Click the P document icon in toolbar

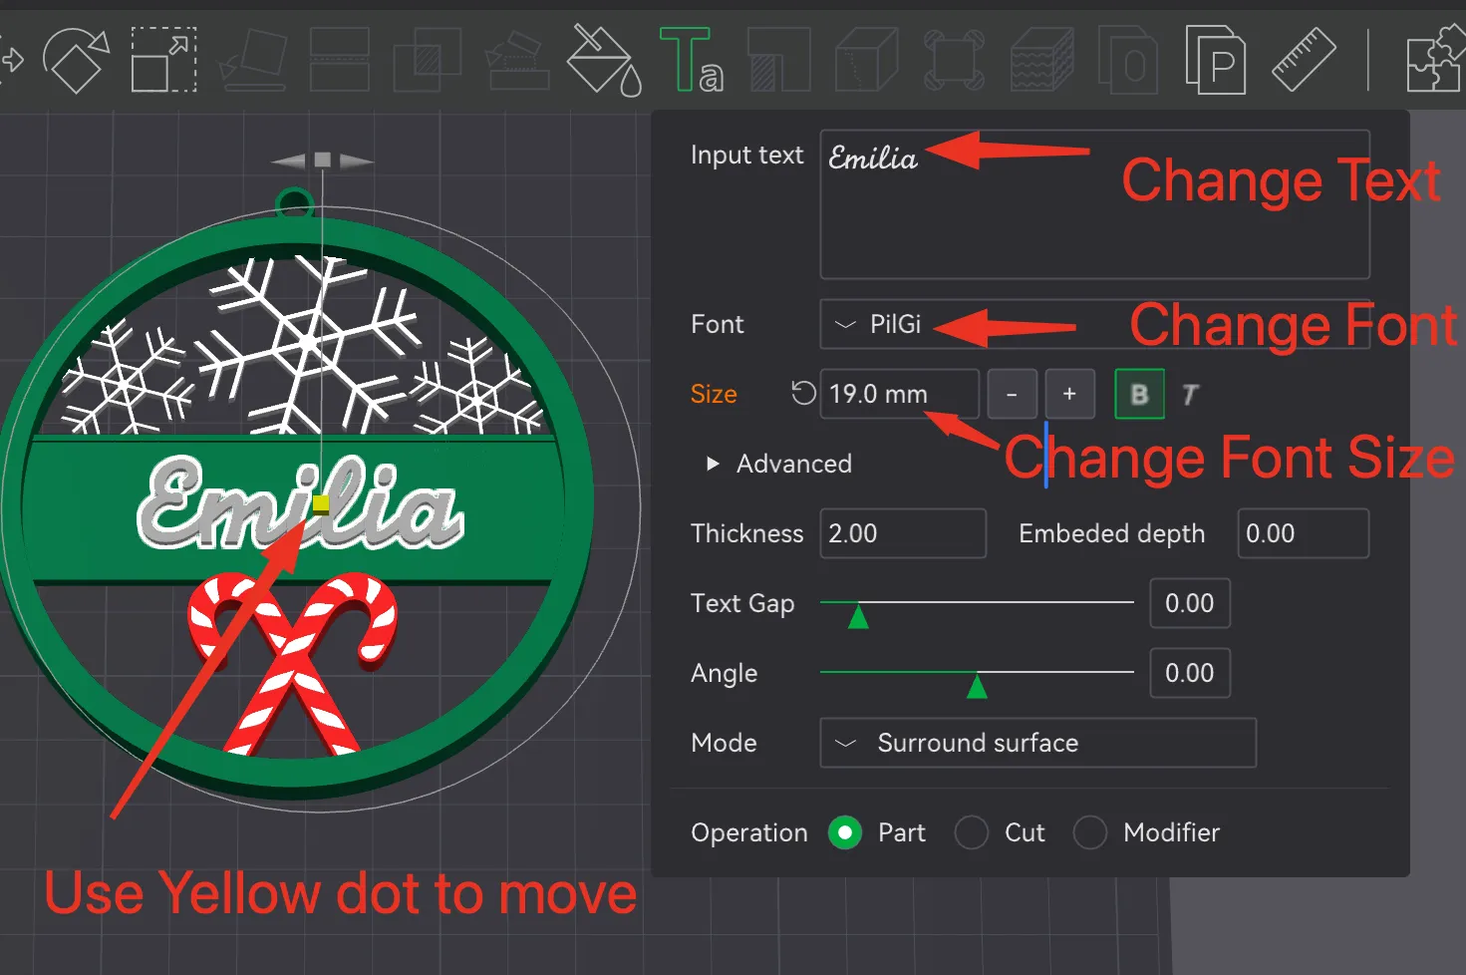1216,60
